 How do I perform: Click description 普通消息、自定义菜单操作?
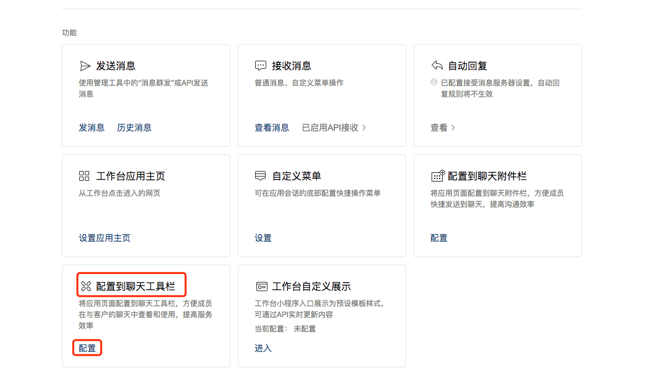299,83
